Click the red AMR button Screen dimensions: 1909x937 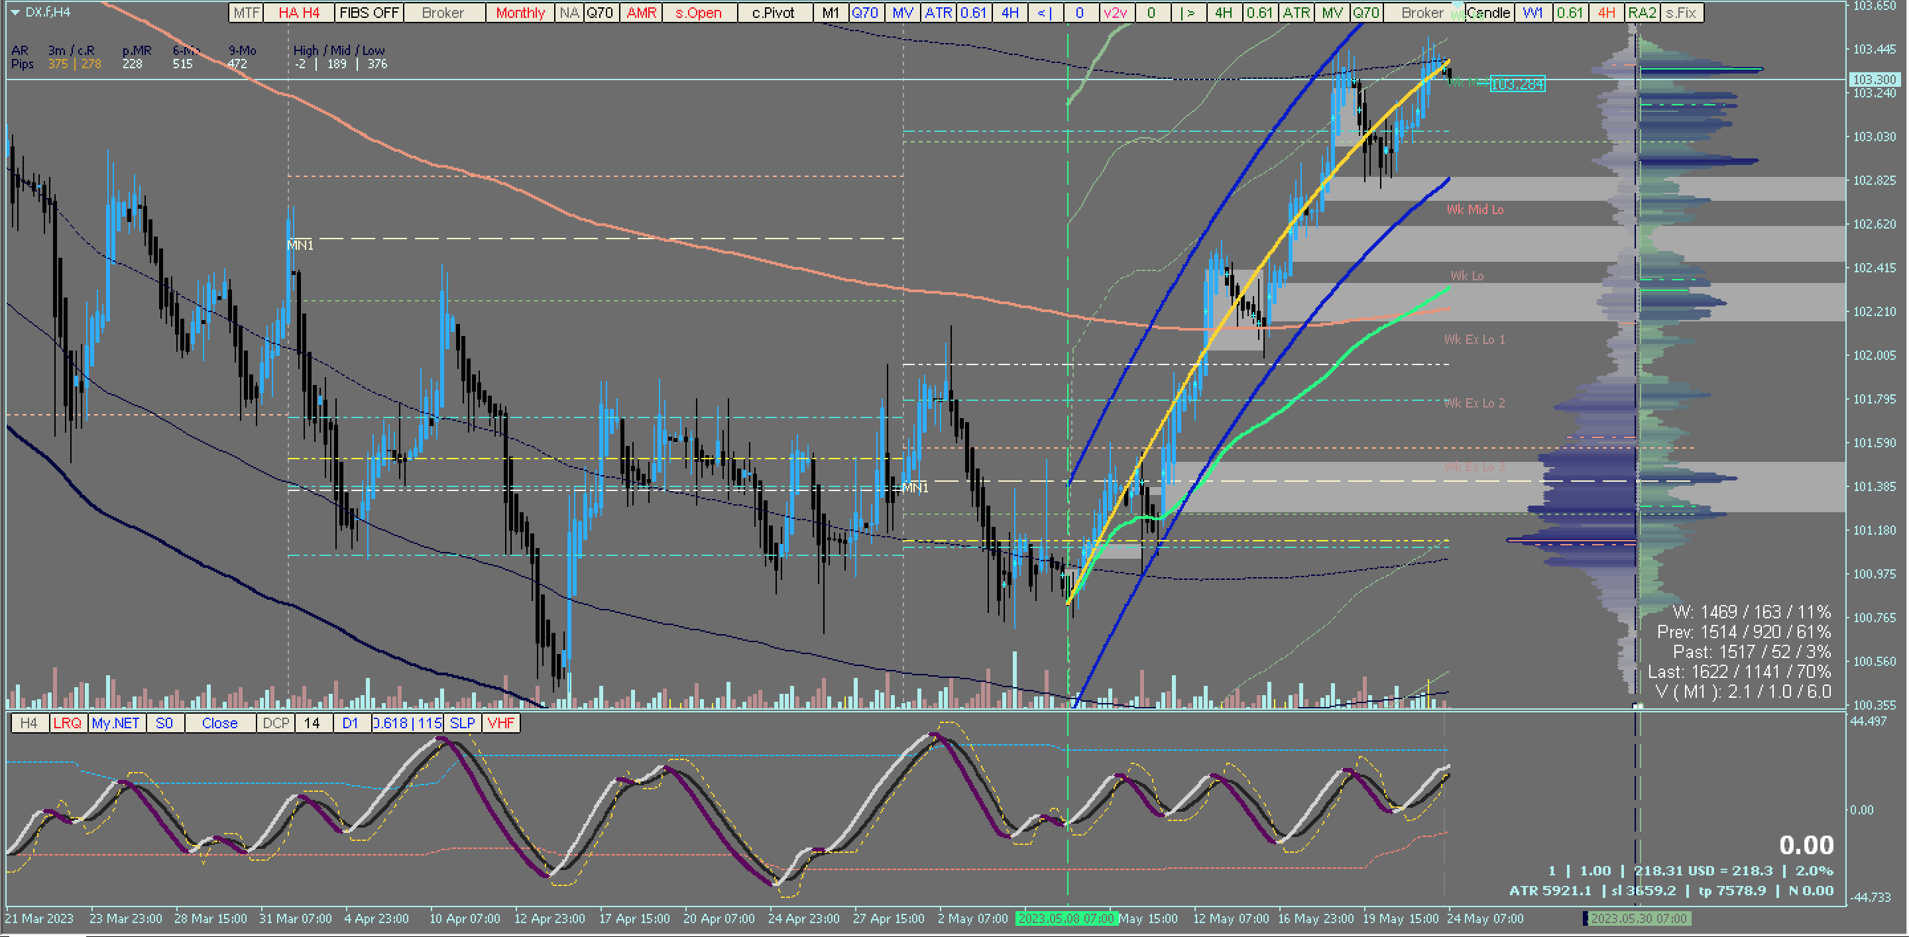pos(641,13)
